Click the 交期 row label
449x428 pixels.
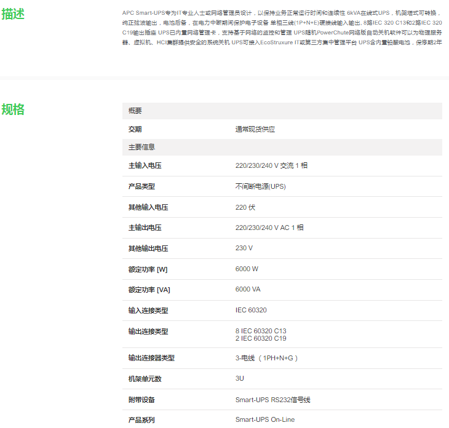135,129
